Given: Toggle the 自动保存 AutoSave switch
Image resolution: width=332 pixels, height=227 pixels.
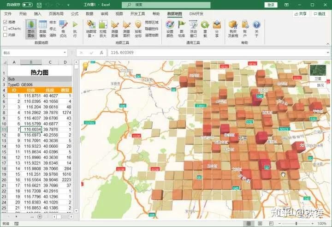Looking at the screenshot, I should [x=27, y=5].
